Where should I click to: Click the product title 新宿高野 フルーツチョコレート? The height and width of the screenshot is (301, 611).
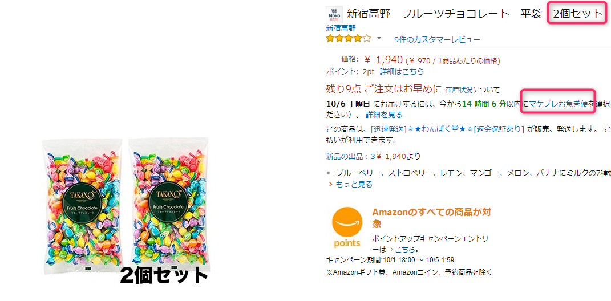click(x=428, y=14)
